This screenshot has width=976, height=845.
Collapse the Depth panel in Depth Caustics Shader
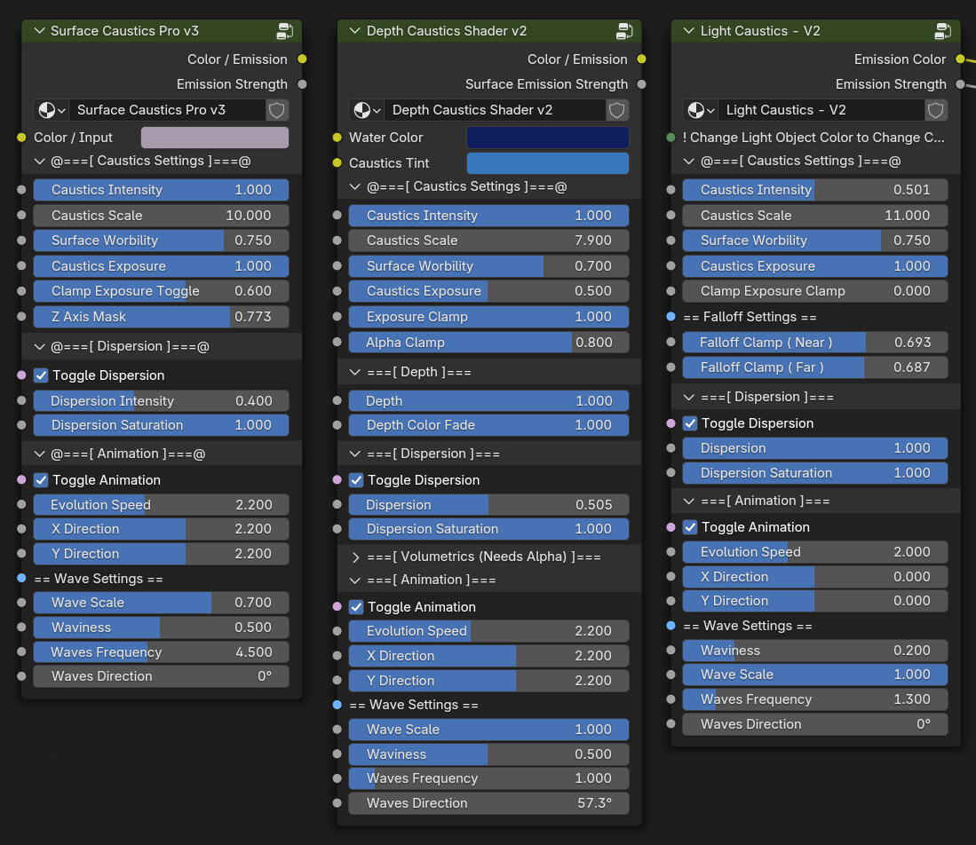[356, 372]
